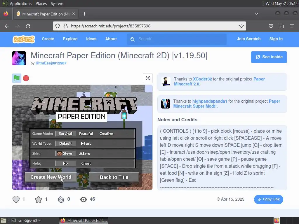Open Paper Minecraft Super Mod!! project link
The height and width of the screenshot is (224, 299).
(x=227, y=104)
